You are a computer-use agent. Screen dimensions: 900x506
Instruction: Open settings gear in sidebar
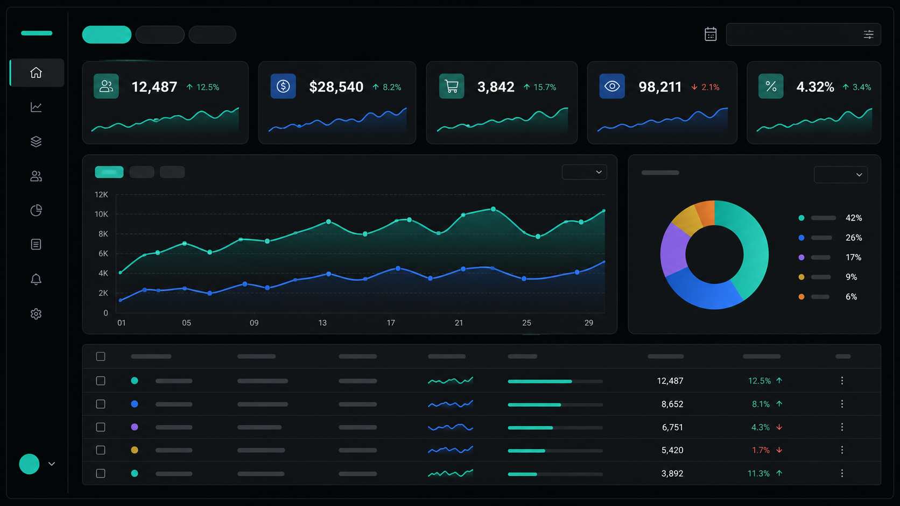point(36,313)
